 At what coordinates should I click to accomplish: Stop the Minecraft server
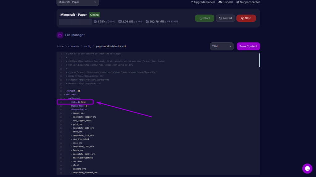coord(246,18)
